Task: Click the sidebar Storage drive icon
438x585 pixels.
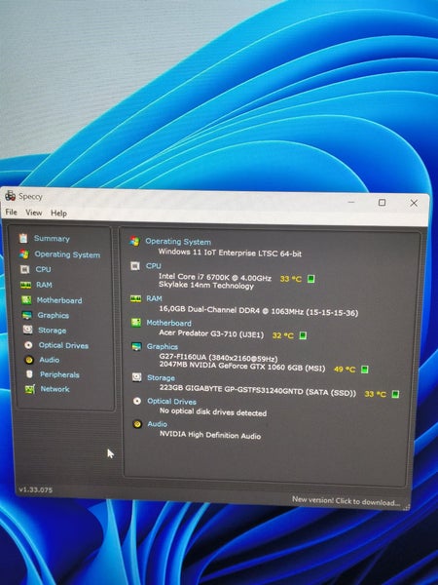Action: pos(28,330)
